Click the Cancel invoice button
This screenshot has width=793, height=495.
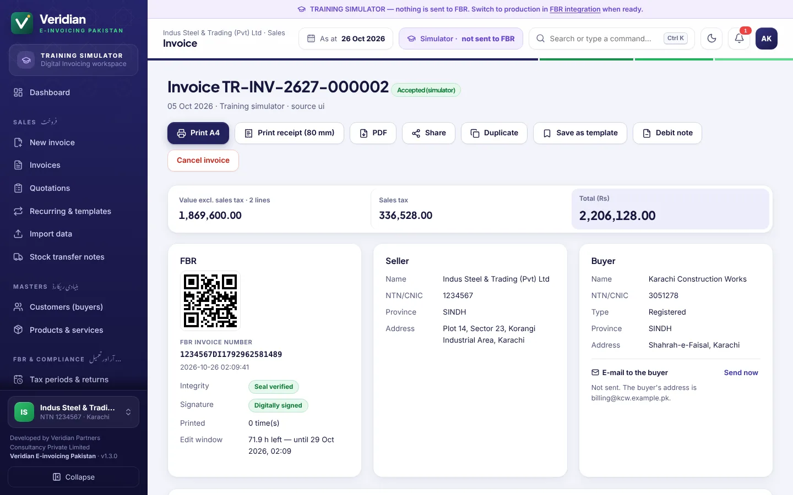tap(203, 161)
